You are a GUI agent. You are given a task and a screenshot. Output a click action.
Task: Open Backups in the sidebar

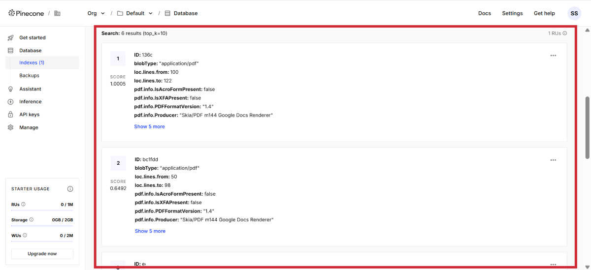point(29,76)
